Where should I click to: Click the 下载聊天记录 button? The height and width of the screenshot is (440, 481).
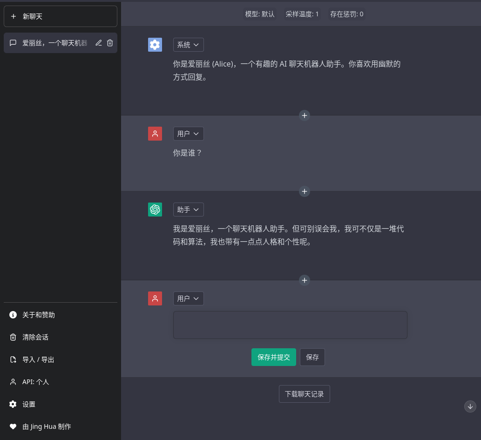pyautogui.click(x=304, y=394)
